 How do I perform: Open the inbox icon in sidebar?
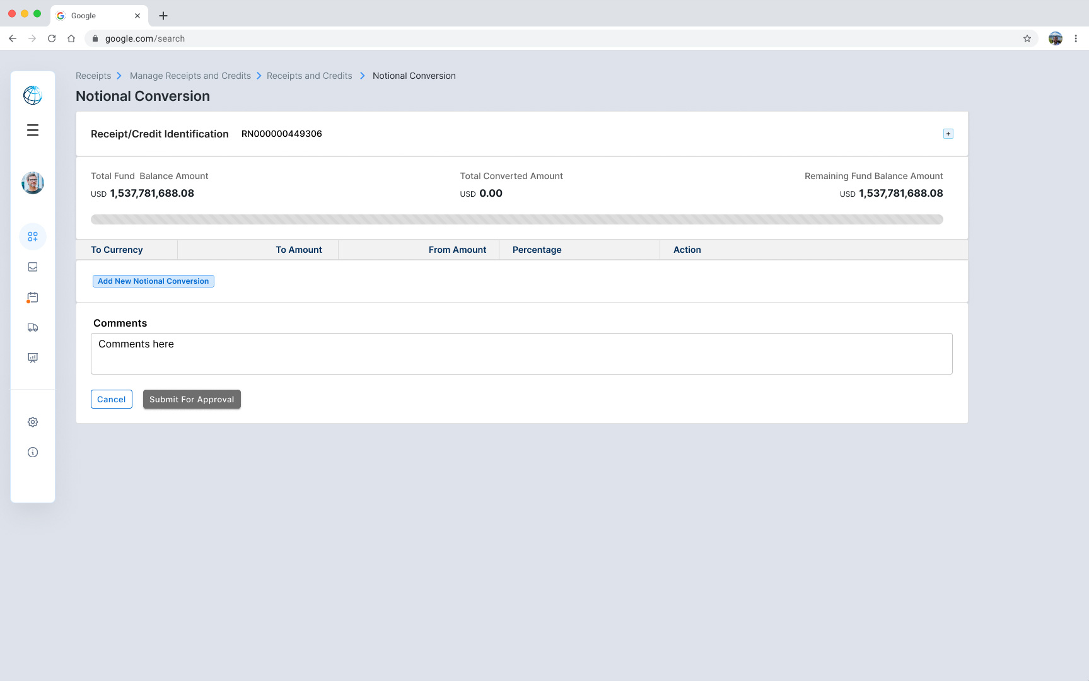33,267
